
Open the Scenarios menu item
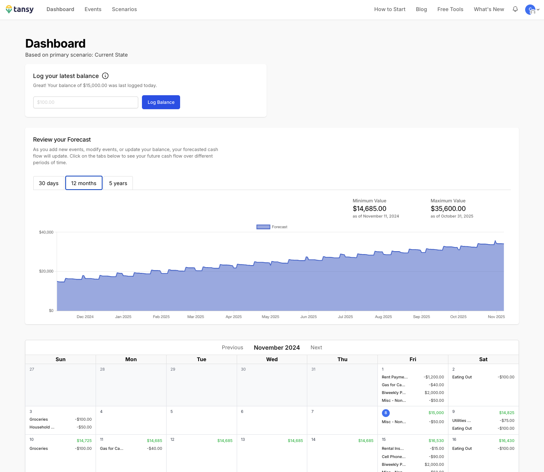tap(124, 9)
